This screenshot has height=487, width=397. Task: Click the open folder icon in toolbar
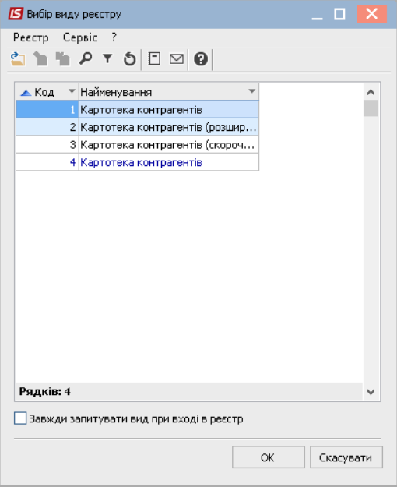coord(18,58)
